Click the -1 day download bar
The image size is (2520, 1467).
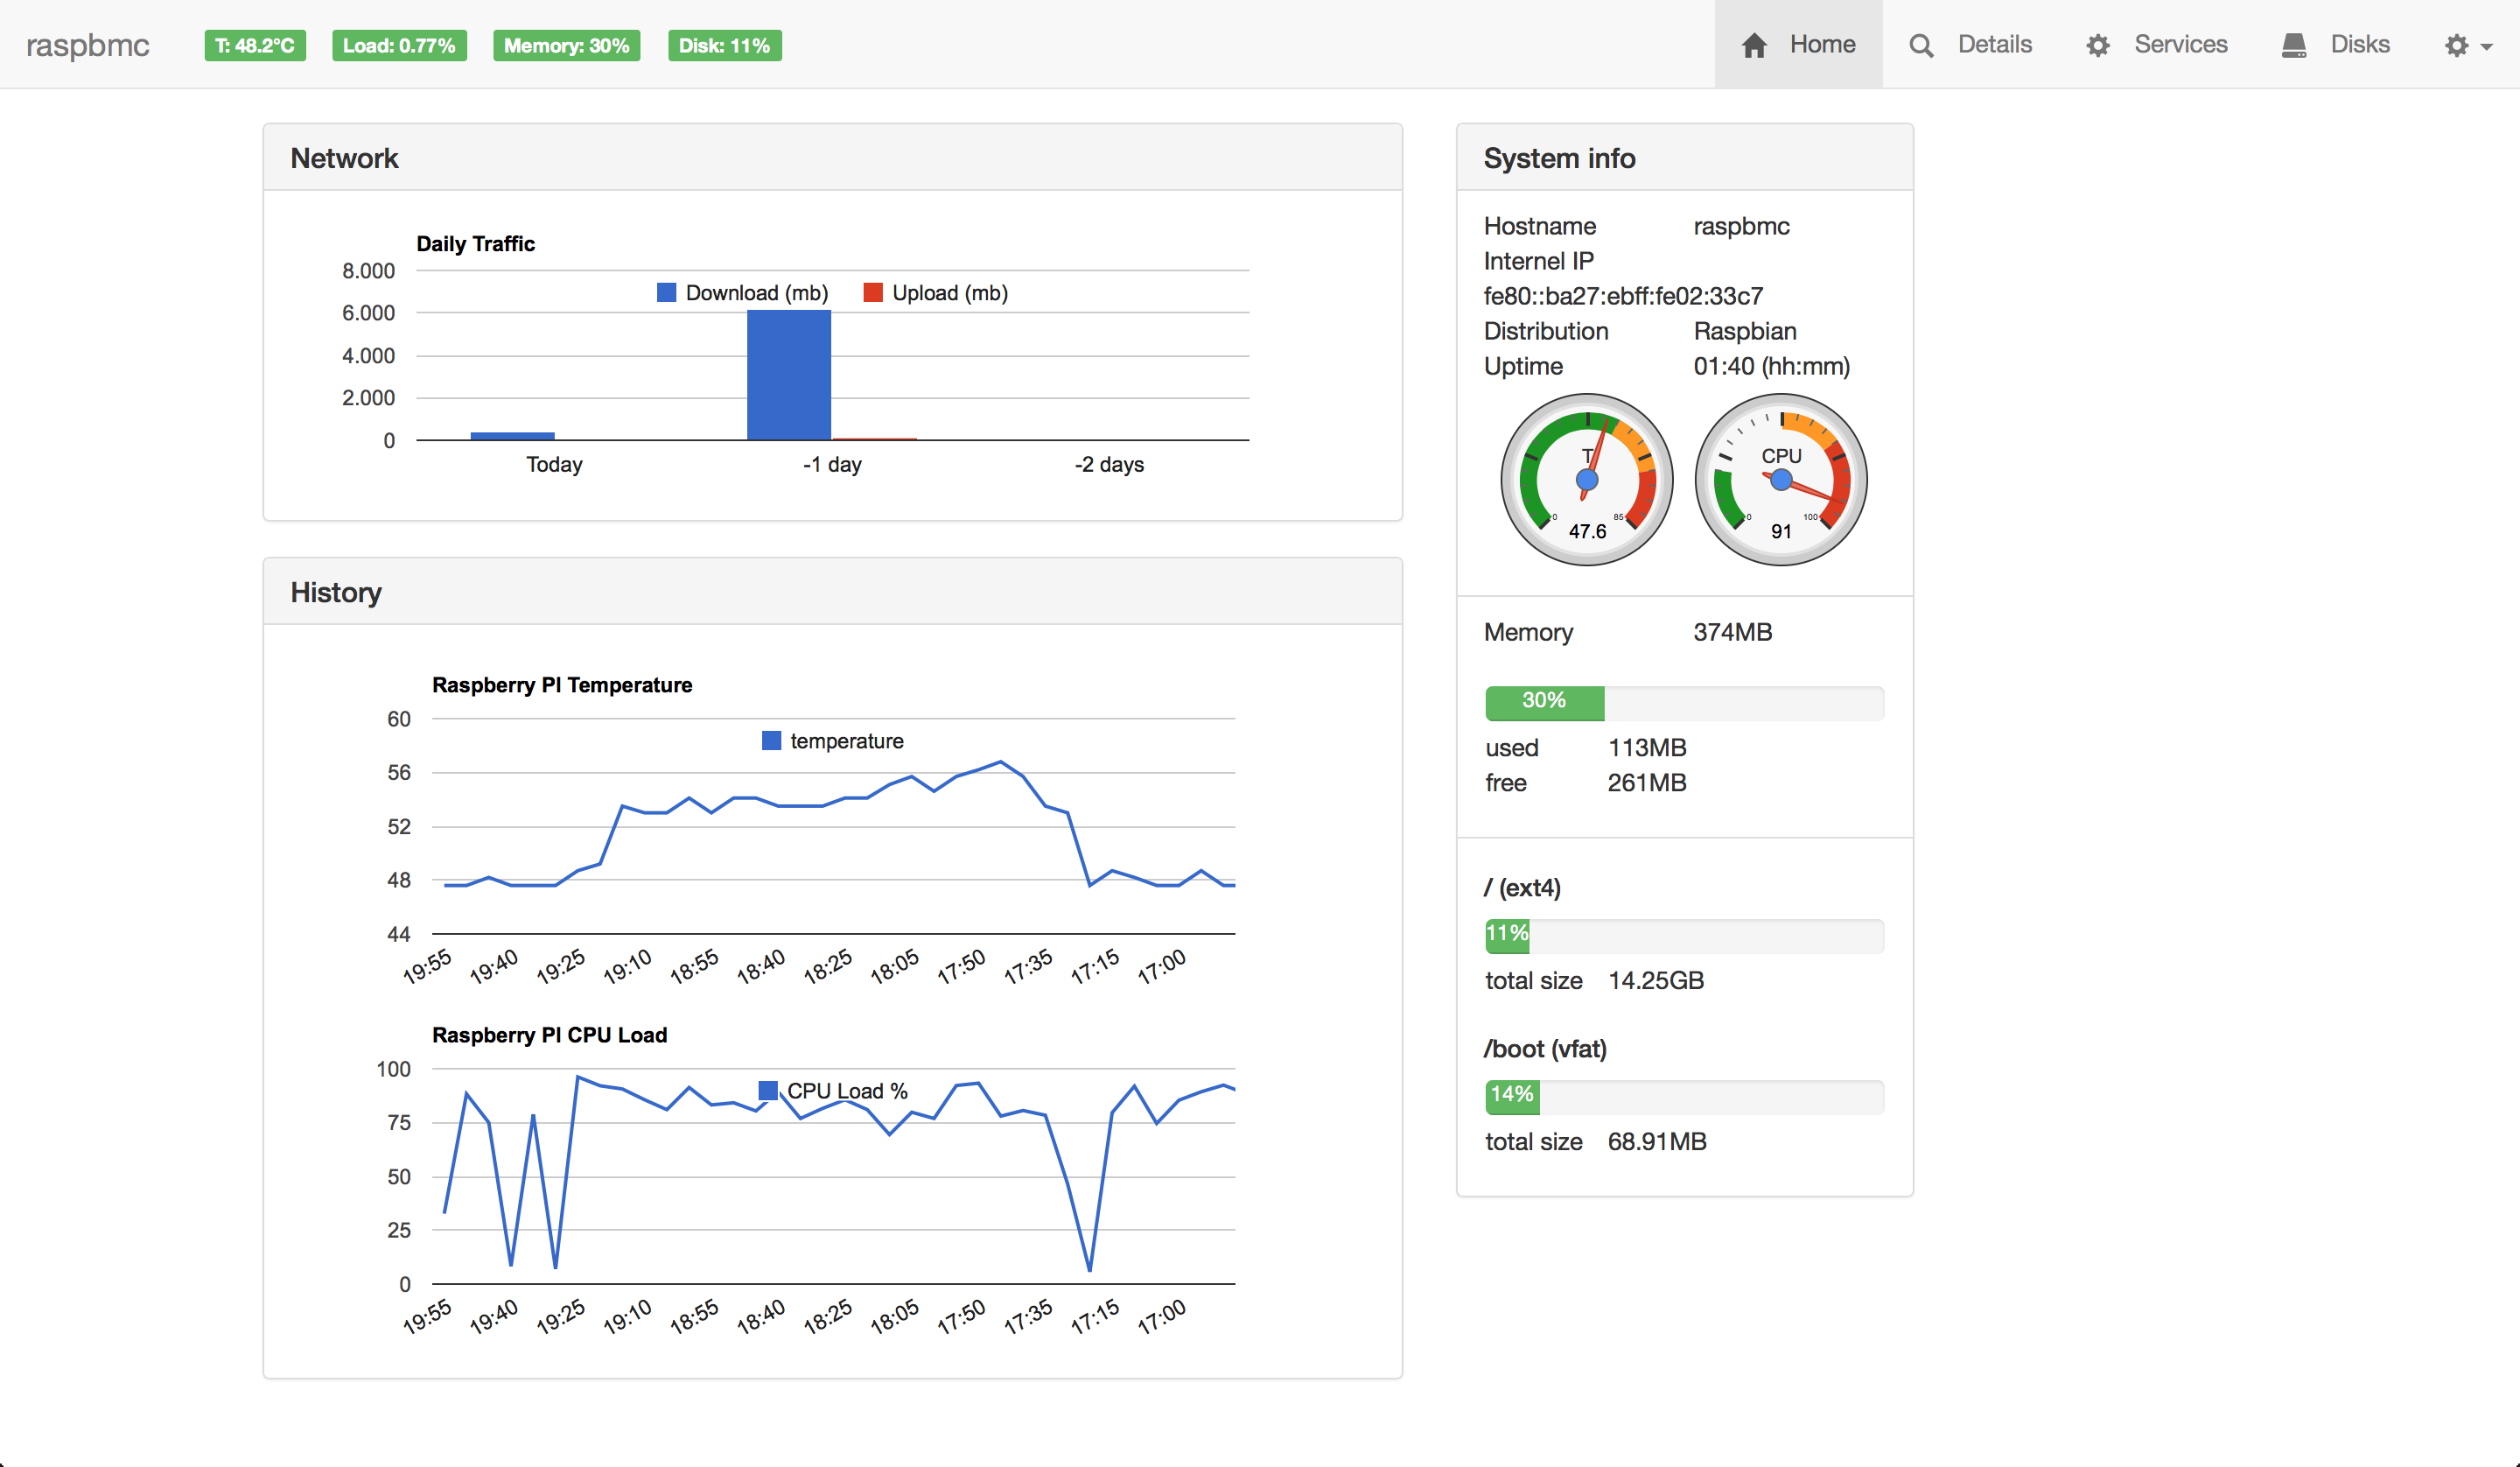click(x=788, y=376)
